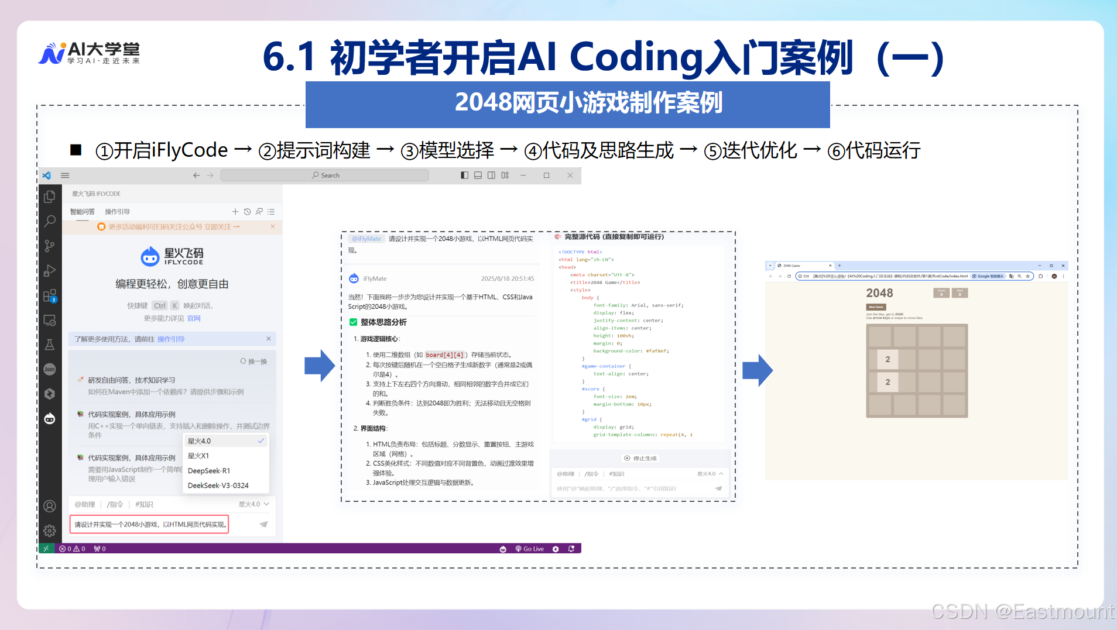Open the Json extension icon in activity bar
Viewport: 1117px width, 630px height.
(x=50, y=369)
